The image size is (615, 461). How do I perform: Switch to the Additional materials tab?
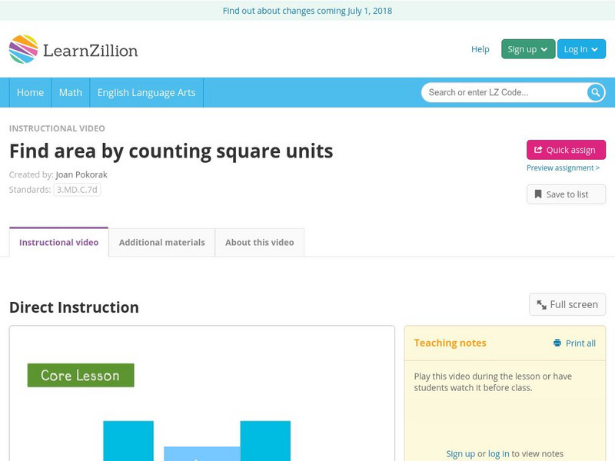click(162, 242)
